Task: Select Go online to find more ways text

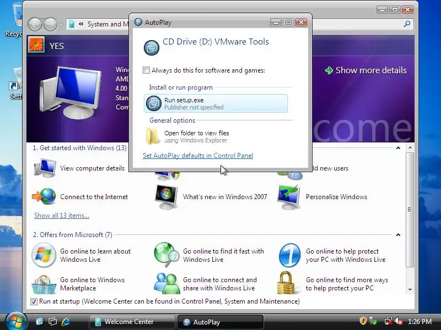Action: tap(347, 284)
